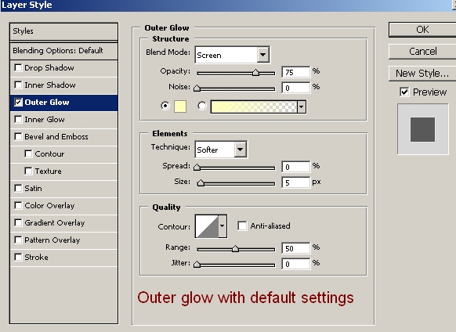Open the Styles panel entry
Screen dimensions: 456x332
coord(63,31)
